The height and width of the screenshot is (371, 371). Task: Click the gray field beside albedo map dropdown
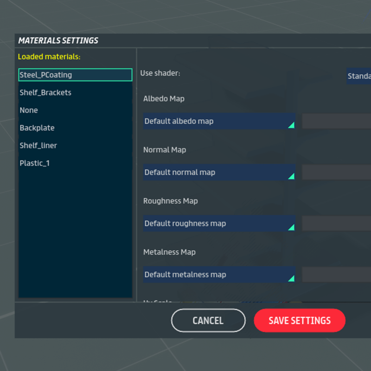(x=336, y=122)
